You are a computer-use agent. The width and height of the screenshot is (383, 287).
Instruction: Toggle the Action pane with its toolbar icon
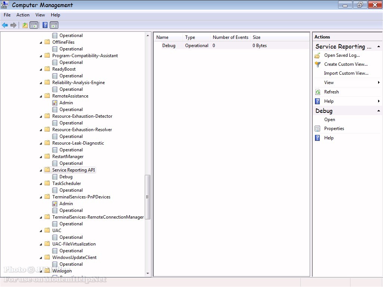coord(54,25)
